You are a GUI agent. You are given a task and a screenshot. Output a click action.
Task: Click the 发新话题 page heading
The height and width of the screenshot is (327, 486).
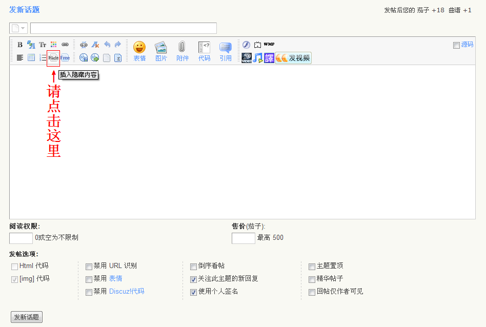(25, 10)
